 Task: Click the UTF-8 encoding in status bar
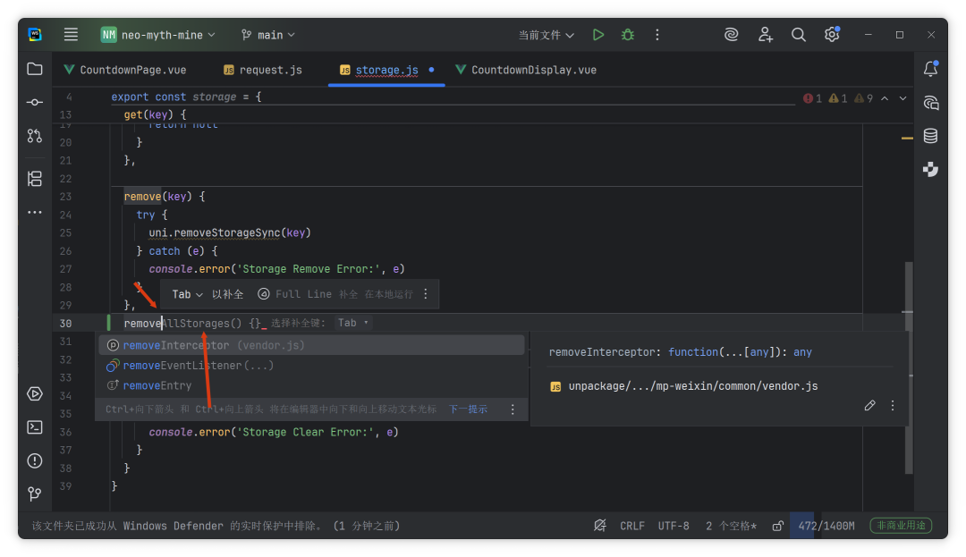(x=674, y=526)
